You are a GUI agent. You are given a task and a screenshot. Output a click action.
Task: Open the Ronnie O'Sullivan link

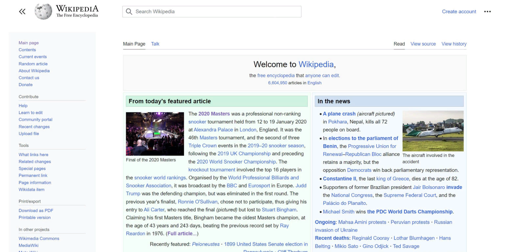pos(198,202)
